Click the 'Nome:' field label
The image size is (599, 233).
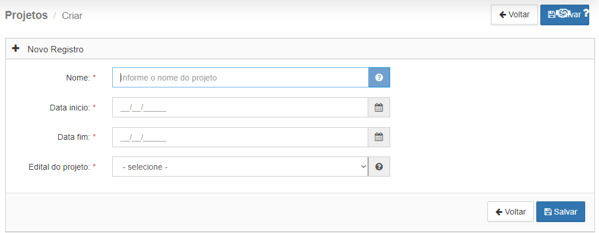78,78
